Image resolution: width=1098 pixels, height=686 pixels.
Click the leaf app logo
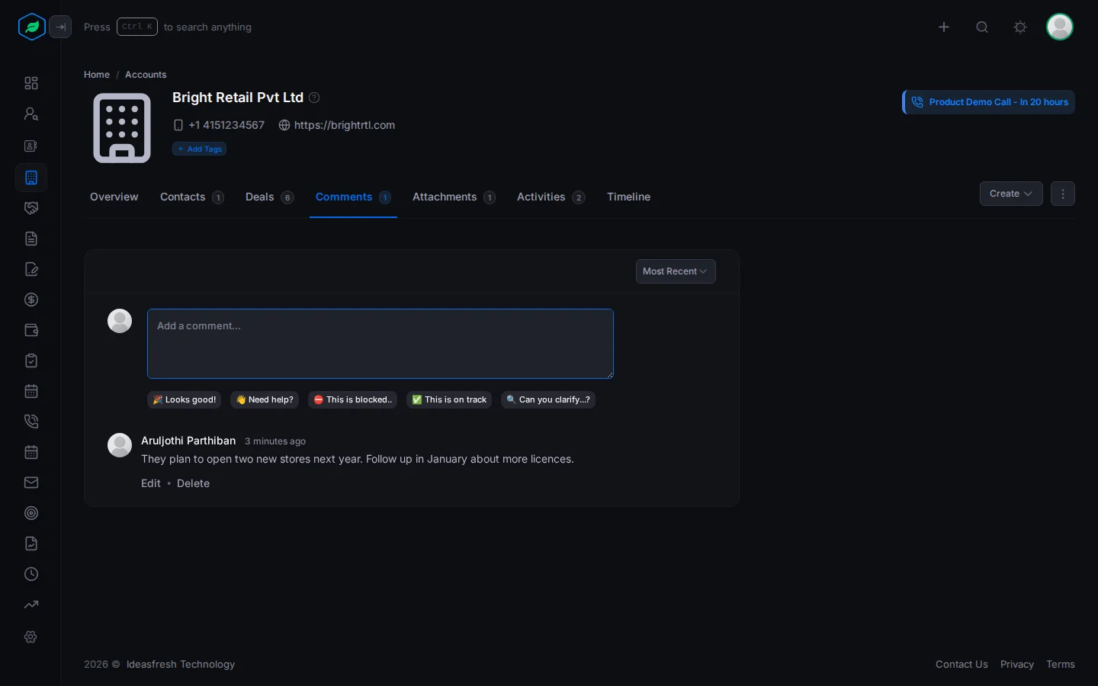tap(32, 27)
